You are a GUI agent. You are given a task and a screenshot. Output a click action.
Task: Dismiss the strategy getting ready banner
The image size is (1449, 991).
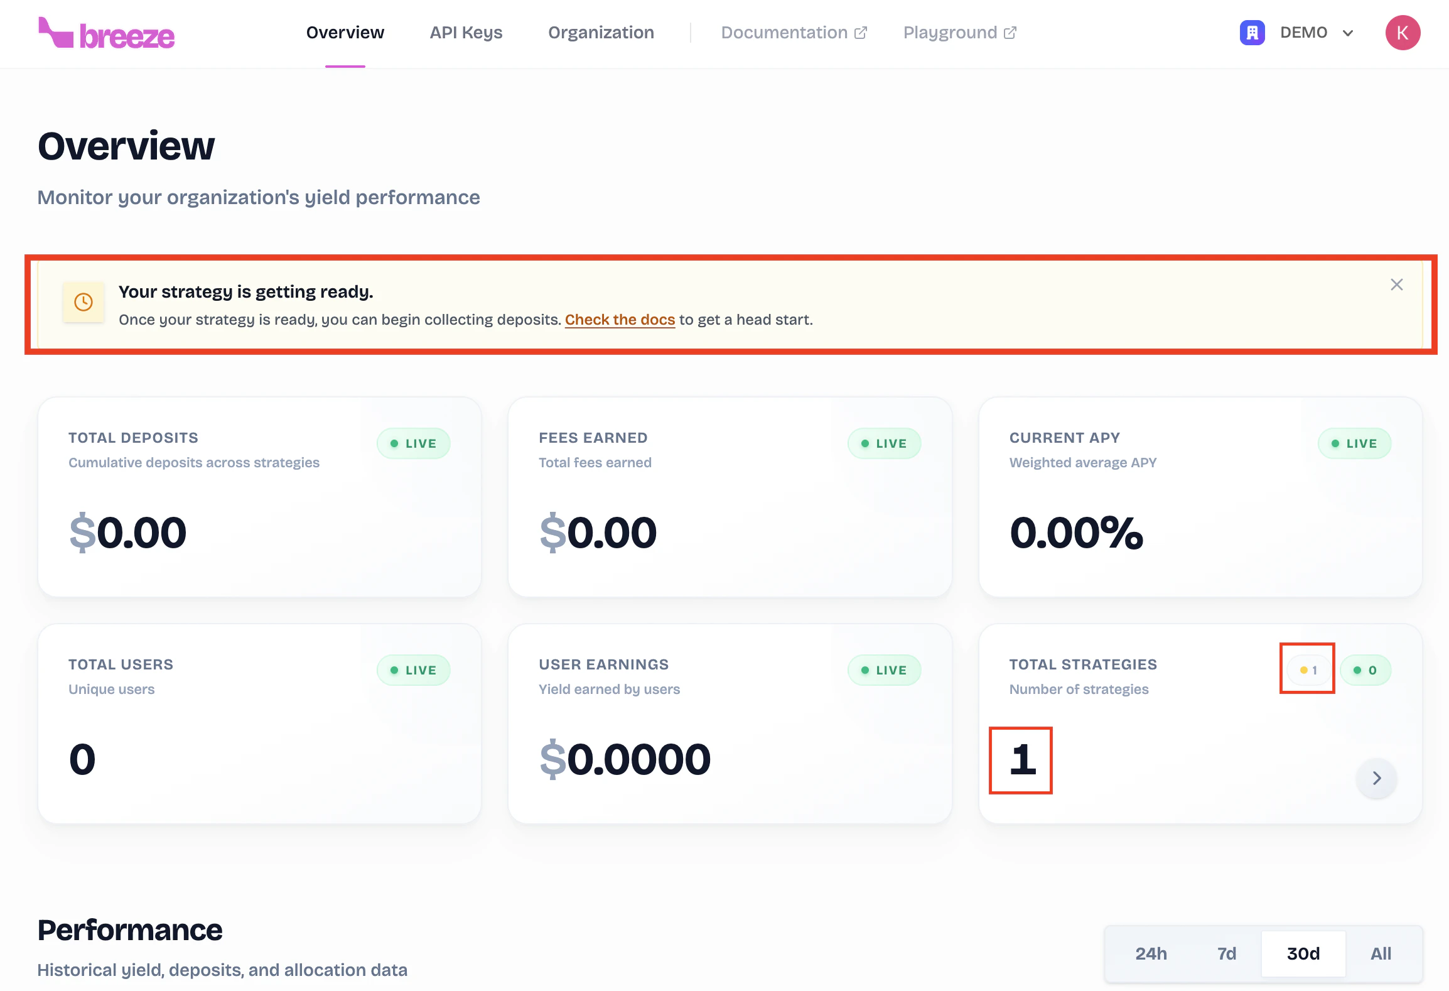click(x=1396, y=285)
